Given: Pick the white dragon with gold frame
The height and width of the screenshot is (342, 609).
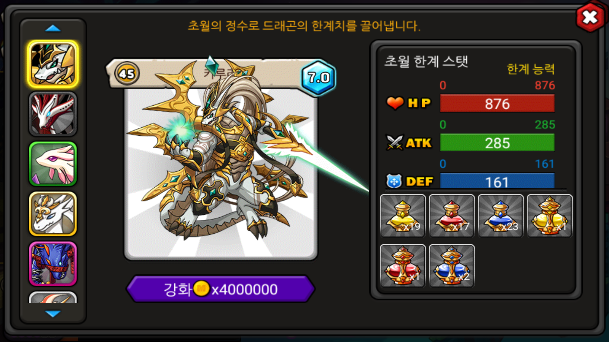Looking at the screenshot, I should click(x=53, y=214).
